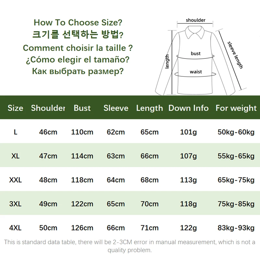Image resolution: width=260 pixels, height=260 pixels.
Task: Click the Korean size selection heading
Action: pyautogui.click(x=78, y=34)
